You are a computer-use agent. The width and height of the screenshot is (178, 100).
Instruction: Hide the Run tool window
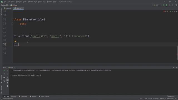coord(177,67)
